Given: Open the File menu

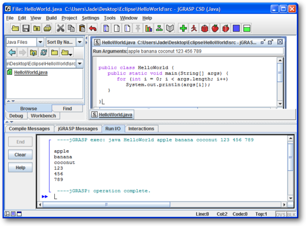Looking at the screenshot, I should (x=10, y=18).
